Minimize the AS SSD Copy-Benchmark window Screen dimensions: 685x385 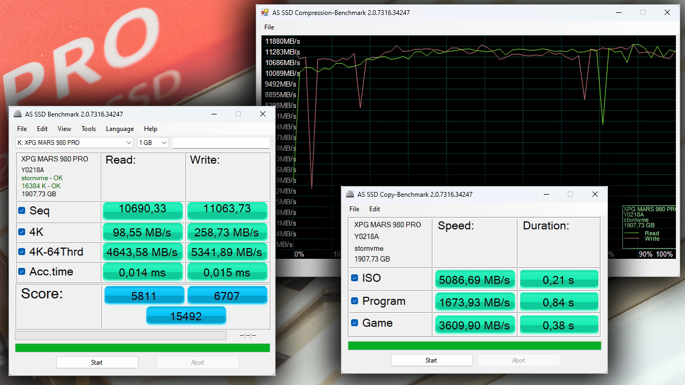(x=546, y=194)
